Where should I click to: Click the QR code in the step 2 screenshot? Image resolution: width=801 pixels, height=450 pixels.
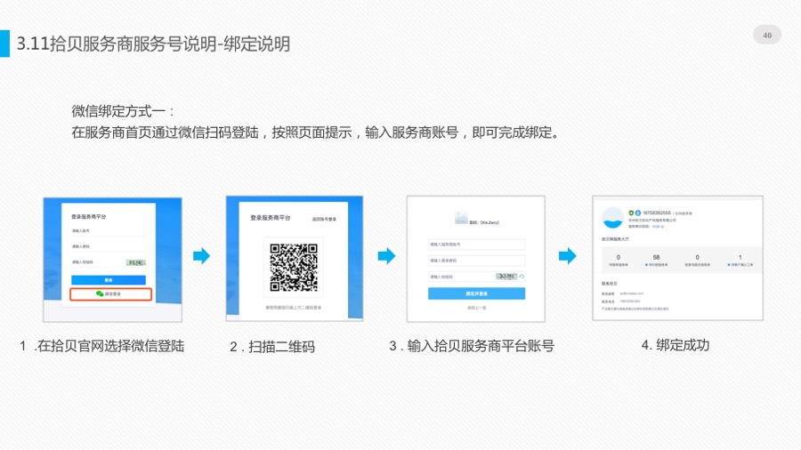click(x=294, y=267)
